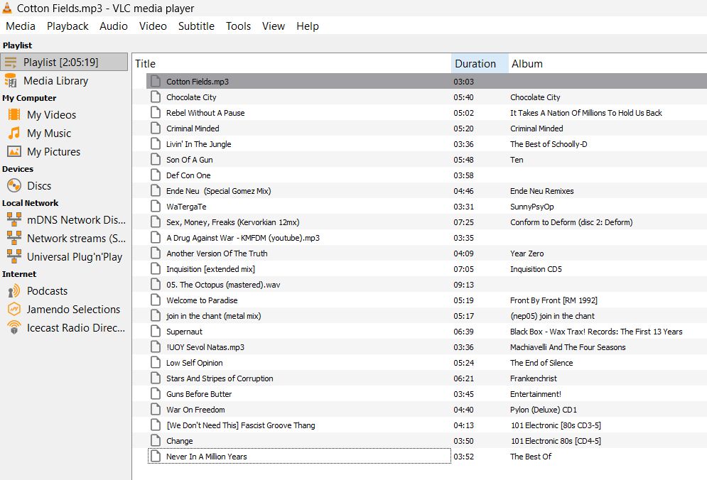Click file icon beside Low Self Opinion
The width and height of the screenshot is (707, 480).
click(x=156, y=362)
